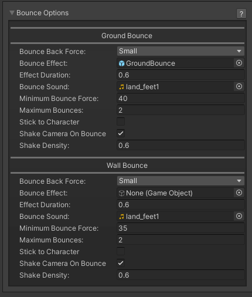The height and width of the screenshot is (297, 252).
Task: Open Wall Bounce Back Force dropdown
Action: pyautogui.click(x=181, y=181)
